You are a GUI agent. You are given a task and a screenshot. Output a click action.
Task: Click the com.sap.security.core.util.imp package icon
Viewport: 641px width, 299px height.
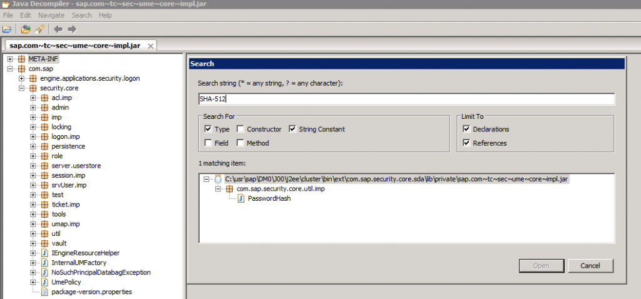230,189
